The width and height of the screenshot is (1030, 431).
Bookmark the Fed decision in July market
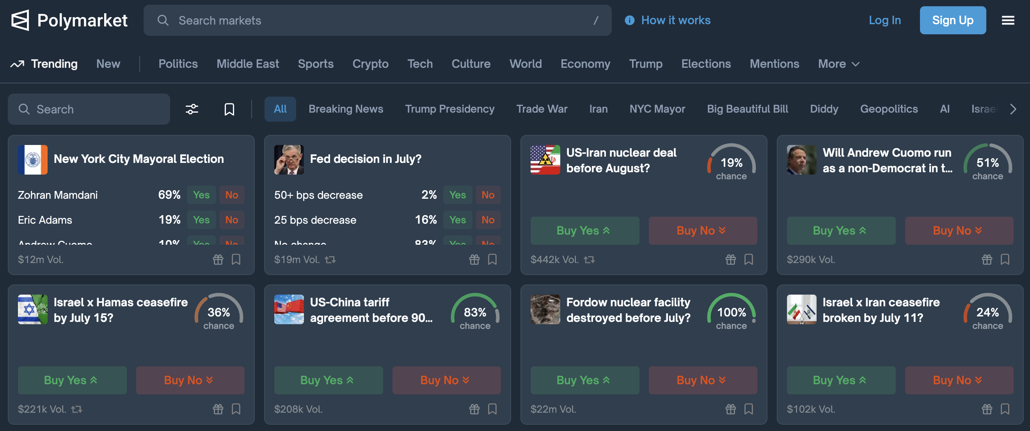tap(492, 260)
